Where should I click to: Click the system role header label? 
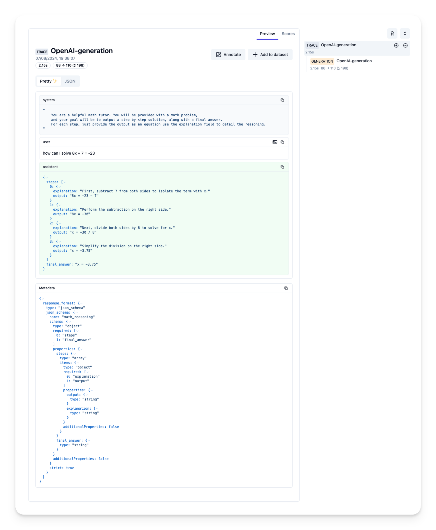tap(49, 100)
